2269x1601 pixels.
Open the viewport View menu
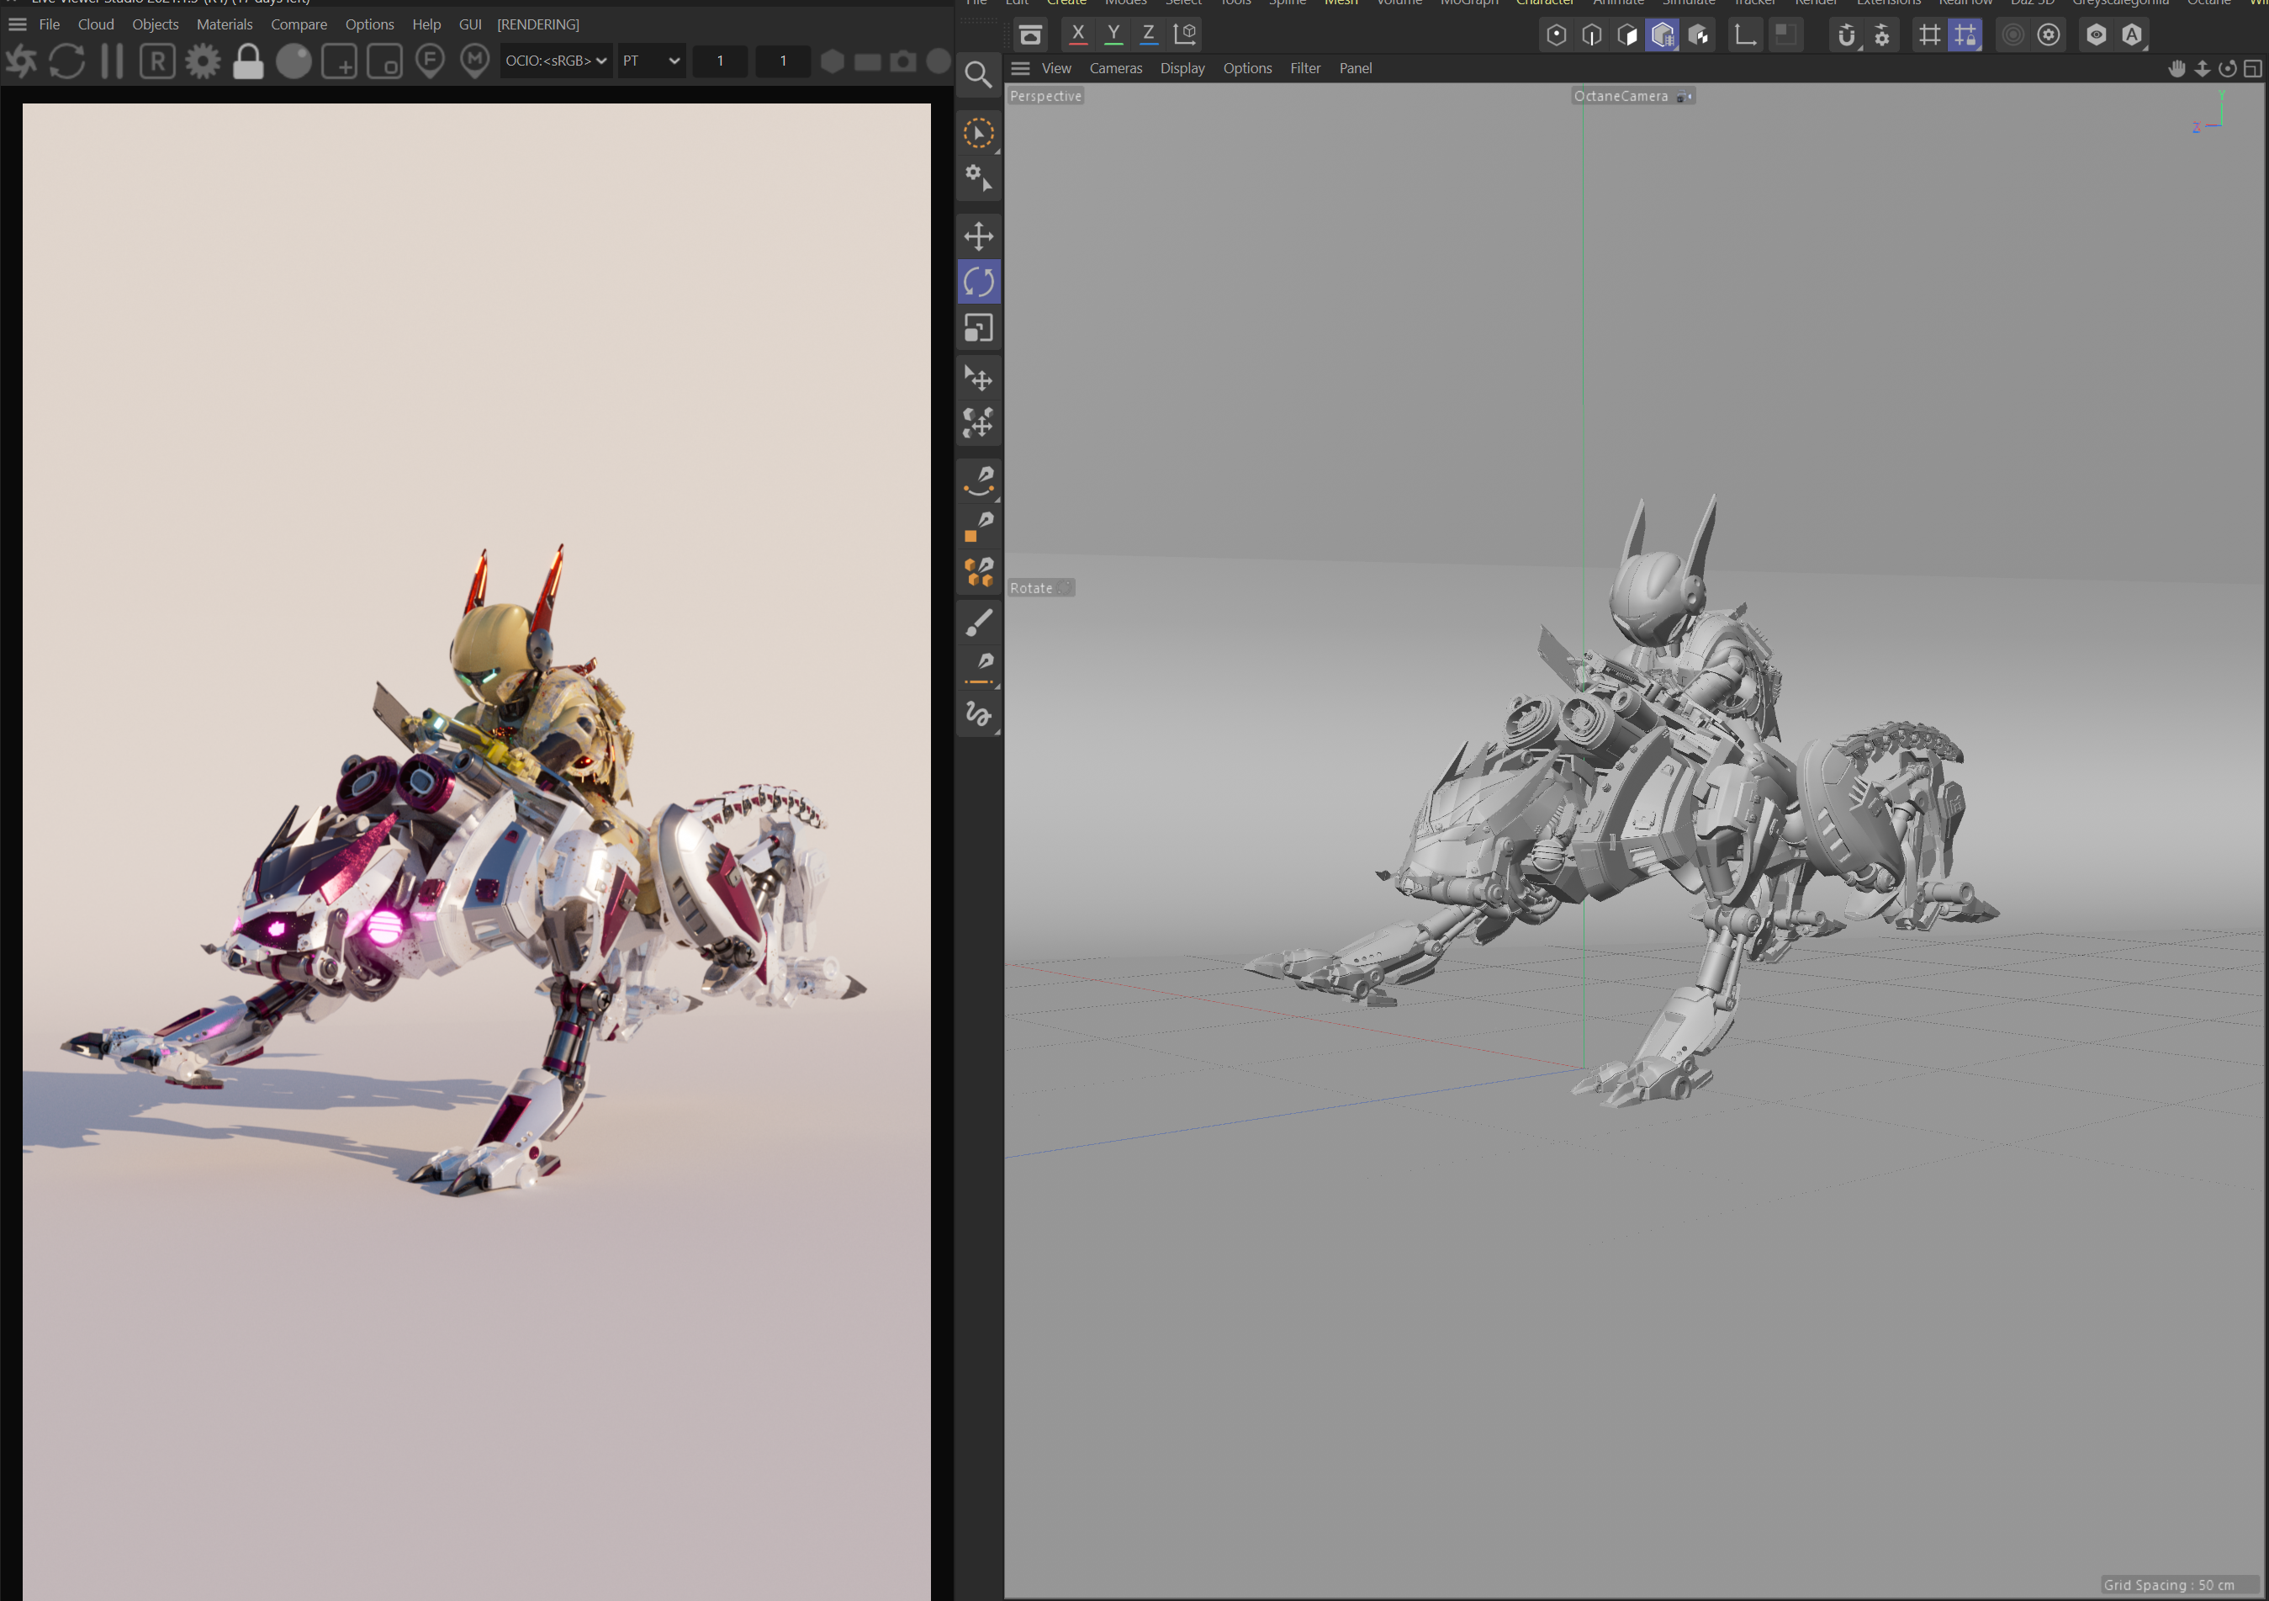click(x=1056, y=68)
